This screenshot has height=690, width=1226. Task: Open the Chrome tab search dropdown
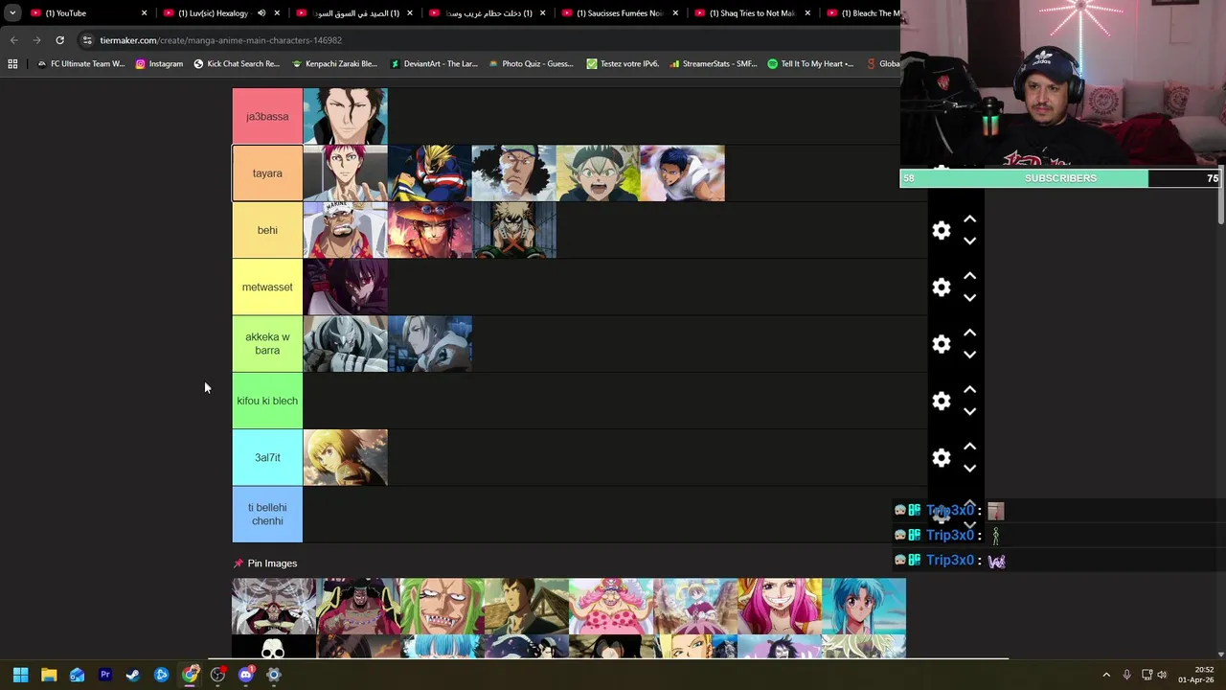pyautogui.click(x=11, y=13)
